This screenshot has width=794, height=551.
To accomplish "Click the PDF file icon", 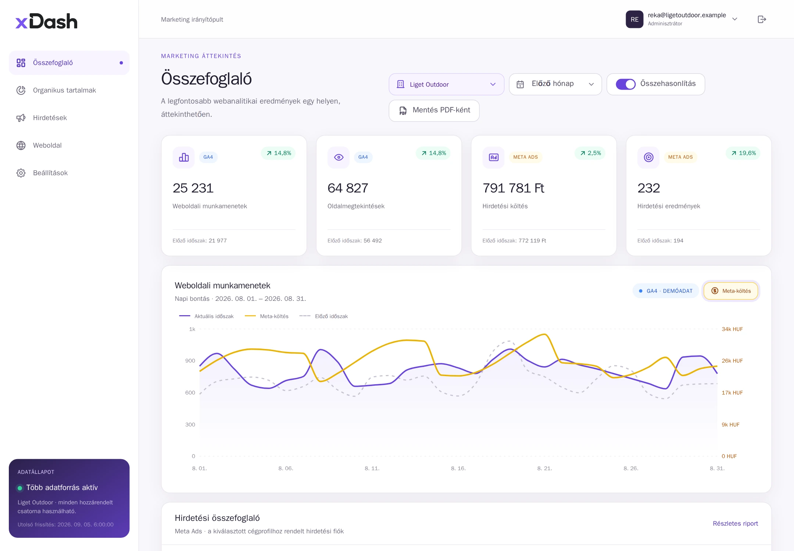I will coord(403,111).
